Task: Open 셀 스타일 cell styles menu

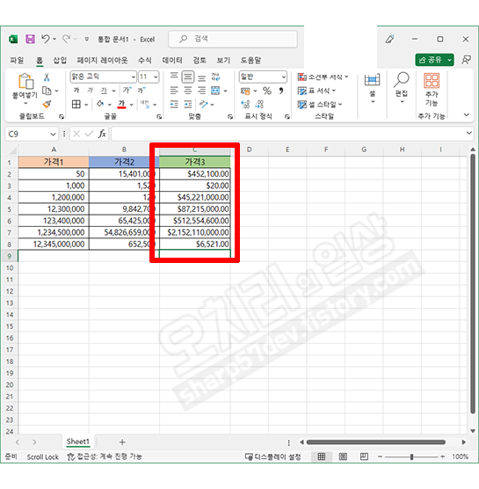Action: pos(320,104)
